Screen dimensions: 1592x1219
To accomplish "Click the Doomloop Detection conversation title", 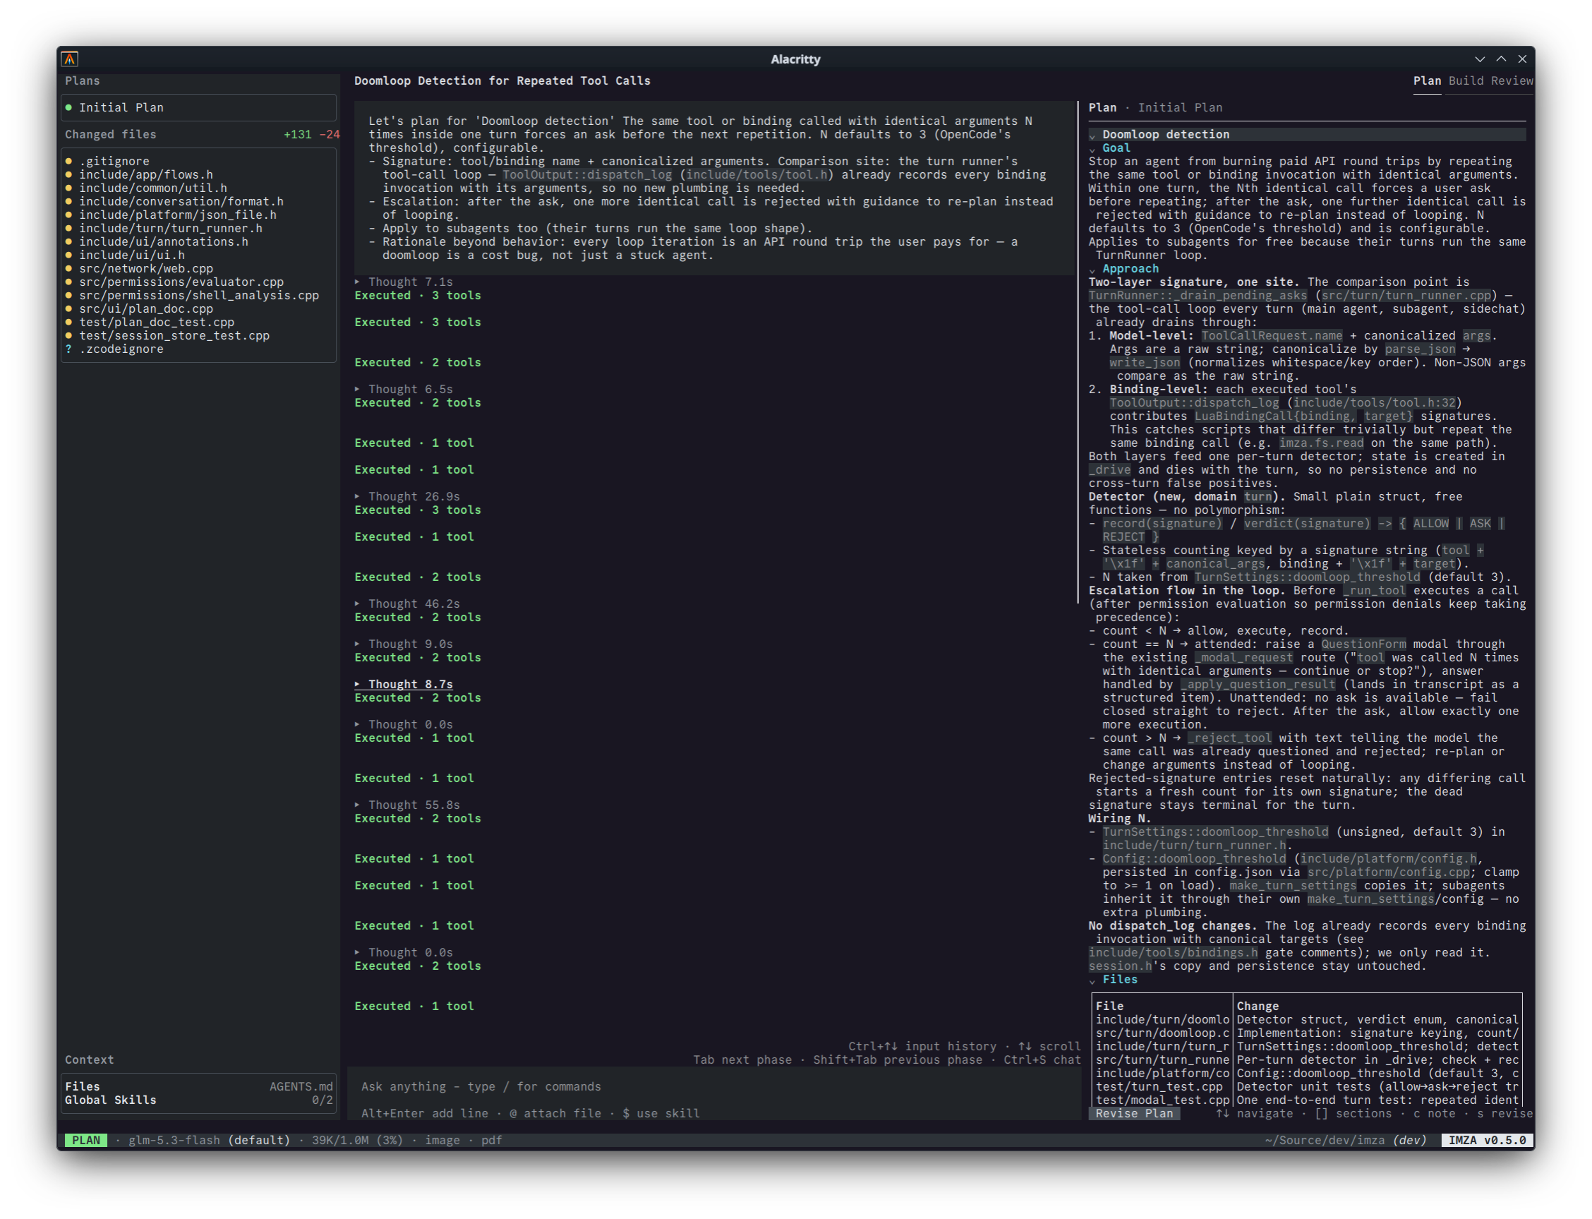I will pos(502,80).
